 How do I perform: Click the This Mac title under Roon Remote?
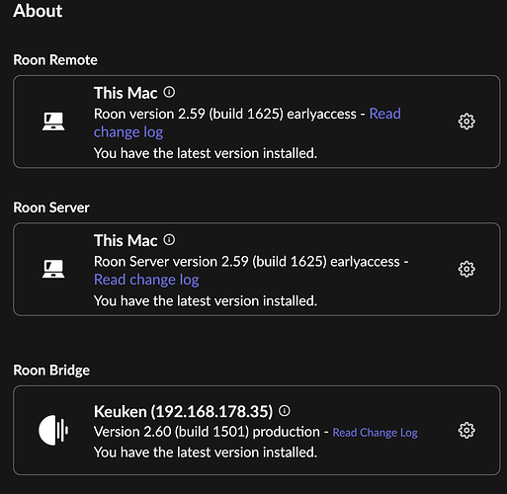(126, 93)
